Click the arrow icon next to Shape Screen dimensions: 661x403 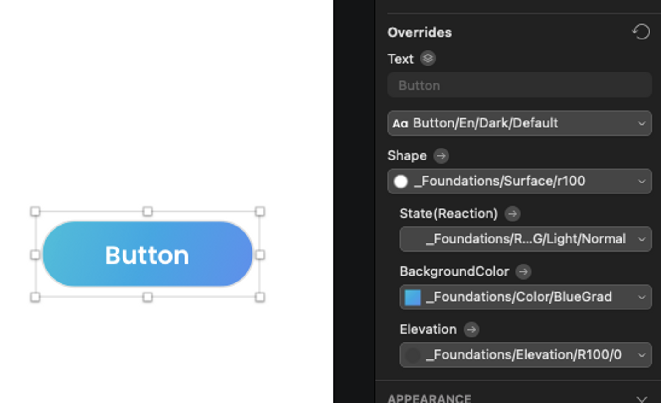tap(441, 156)
